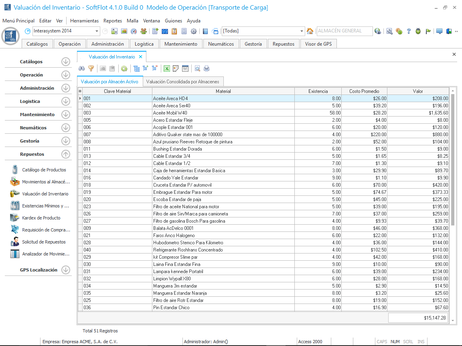
Task: Export the grid with the Excel icon
Action: pos(166,68)
